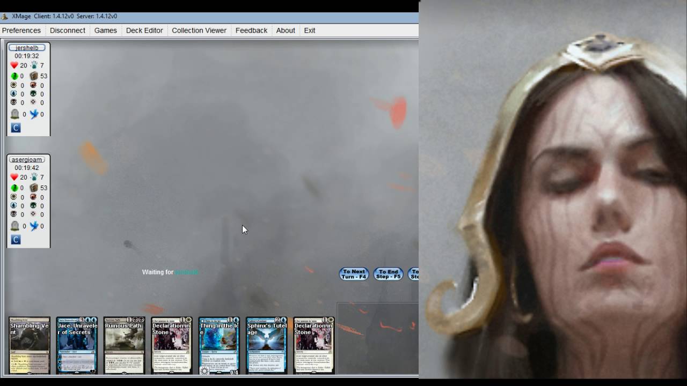Click jershelb's white mana sun icon

[14, 85]
